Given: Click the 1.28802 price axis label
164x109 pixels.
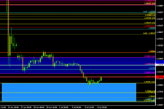Looking at the screenshot, I should coord(160,85).
